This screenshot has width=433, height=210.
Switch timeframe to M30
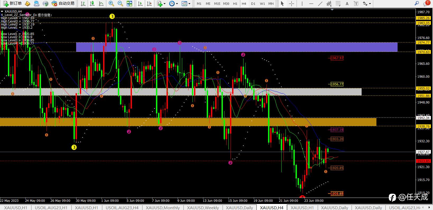click(226, 4)
